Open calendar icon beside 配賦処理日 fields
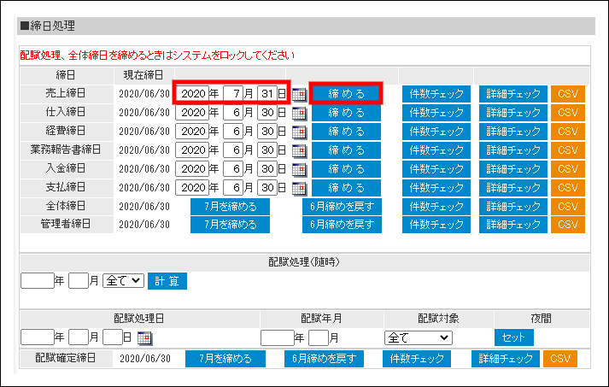This screenshot has height=387, width=609. pyautogui.click(x=144, y=337)
